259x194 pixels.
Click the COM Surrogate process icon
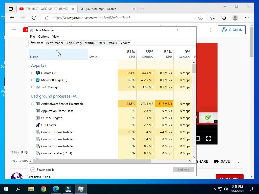(38, 118)
